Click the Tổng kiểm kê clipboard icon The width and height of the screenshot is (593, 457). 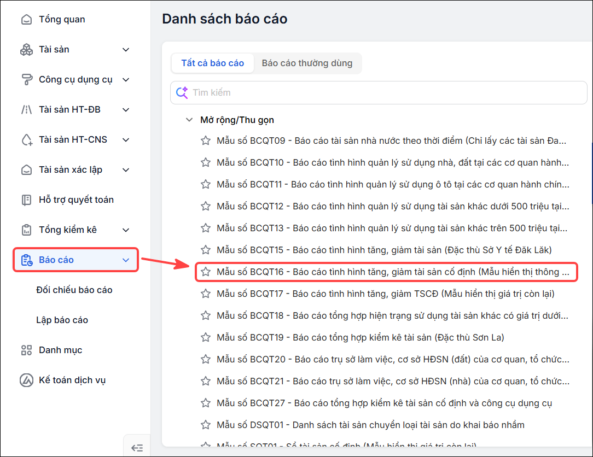(26, 230)
